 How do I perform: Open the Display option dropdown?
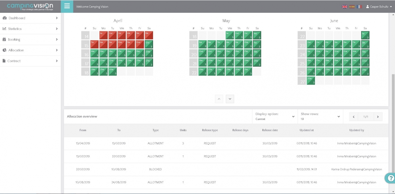click(275, 116)
